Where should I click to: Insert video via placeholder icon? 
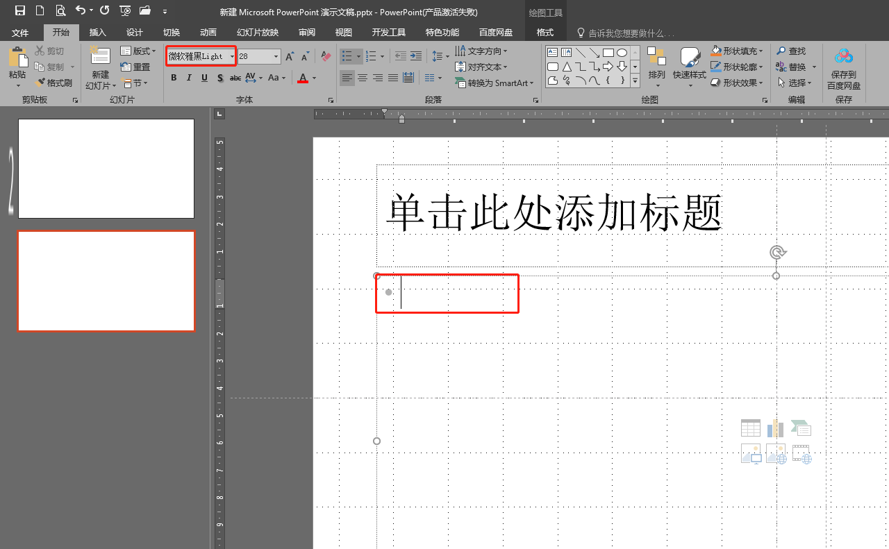(801, 454)
